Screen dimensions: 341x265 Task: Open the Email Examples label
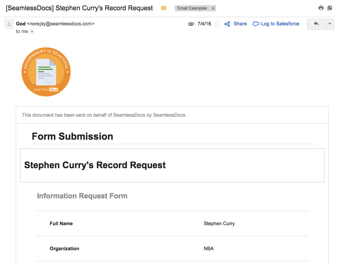192,8
